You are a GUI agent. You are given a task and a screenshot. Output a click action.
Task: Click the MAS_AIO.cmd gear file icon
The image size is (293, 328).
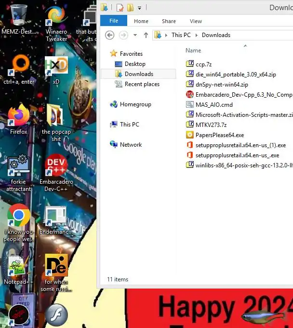[190, 104]
